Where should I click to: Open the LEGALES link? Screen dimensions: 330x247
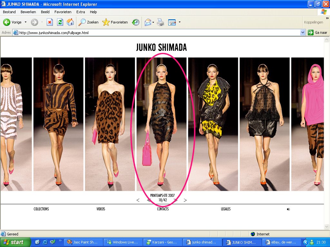point(226,209)
